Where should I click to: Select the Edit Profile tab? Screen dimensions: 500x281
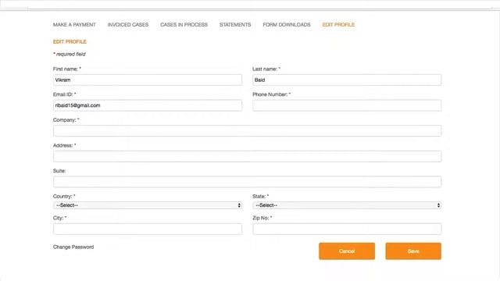(x=338, y=24)
